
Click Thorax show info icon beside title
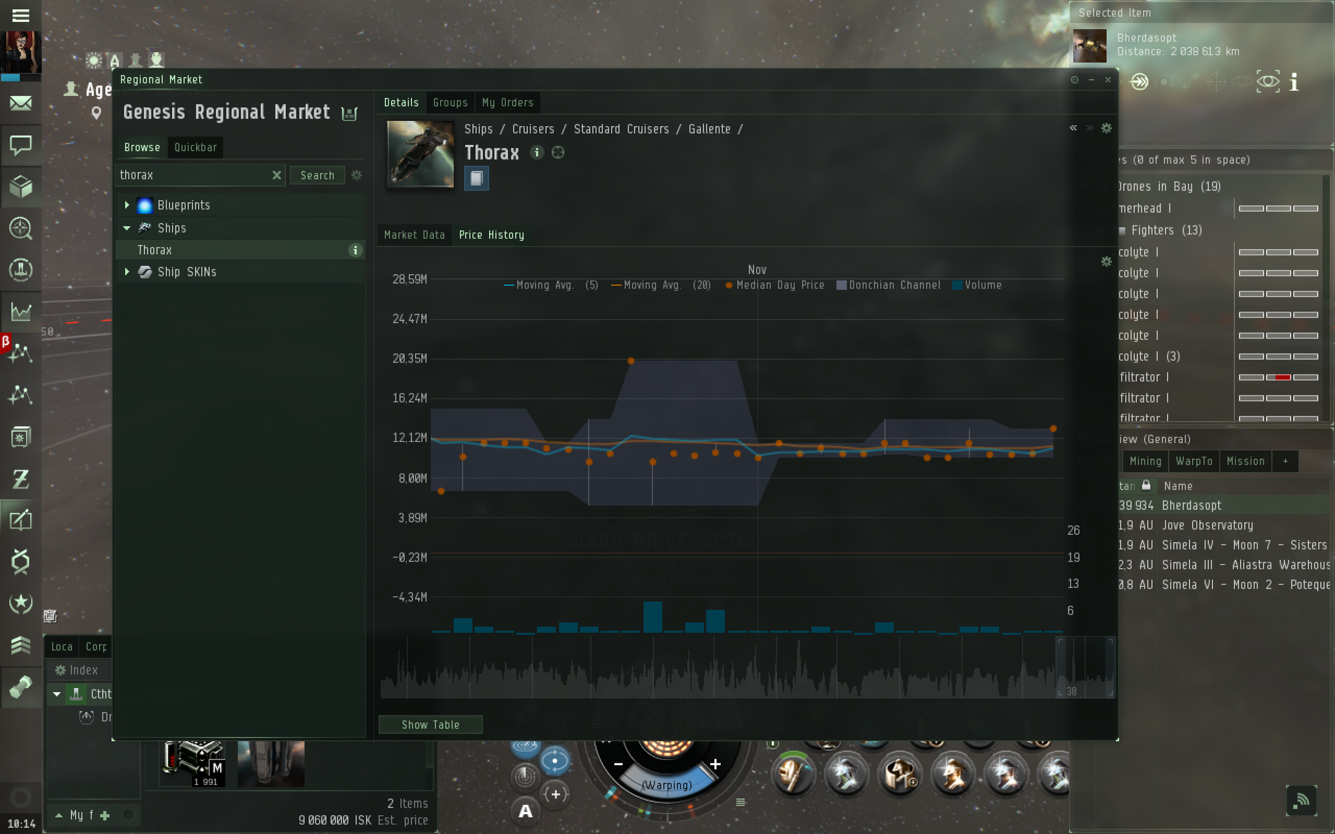click(x=537, y=152)
